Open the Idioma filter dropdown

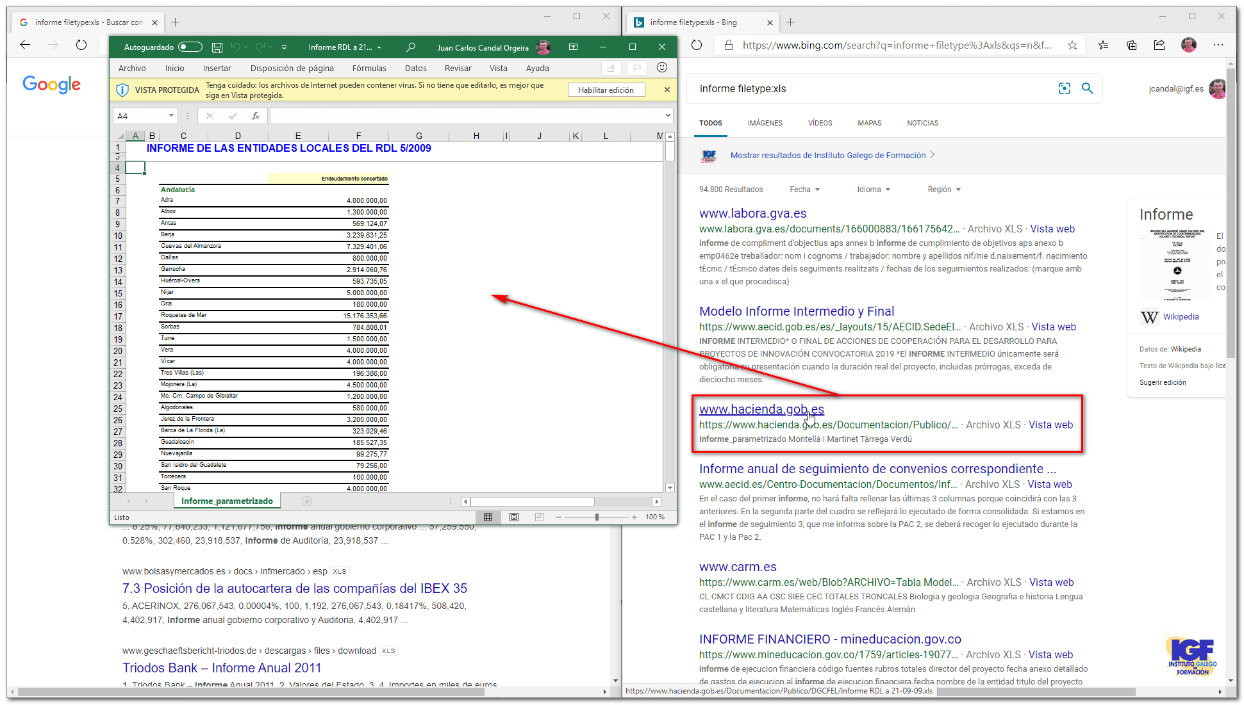click(x=874, y=190)
